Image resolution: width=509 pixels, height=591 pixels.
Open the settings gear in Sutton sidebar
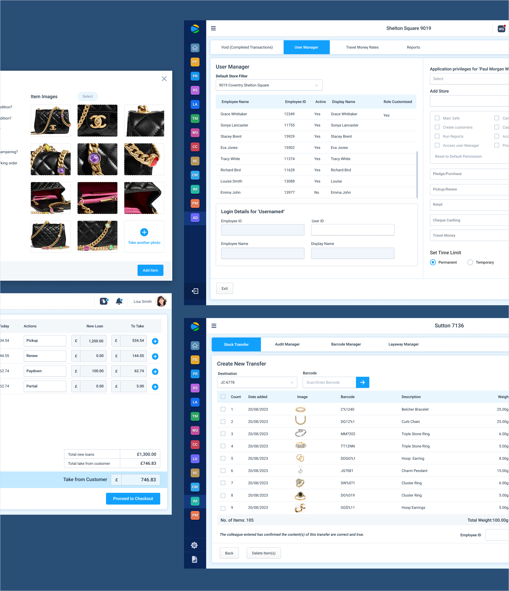coord(194,545)
